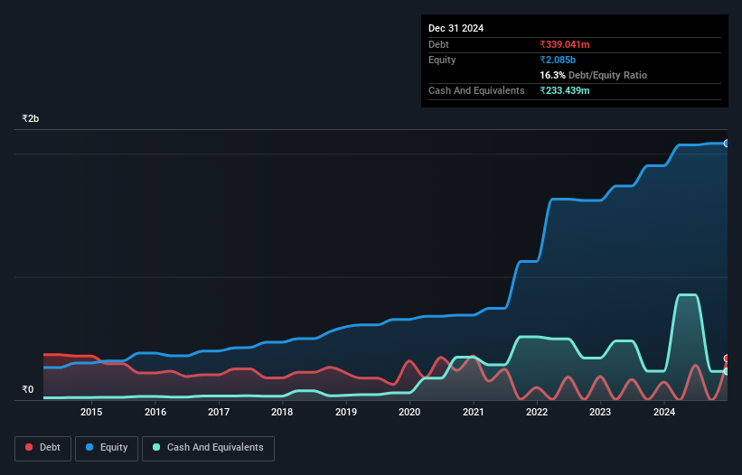Screen dimensions: 742x475
Task: Select the Equity endpoint marker on chart
Action: pos(727,144)
